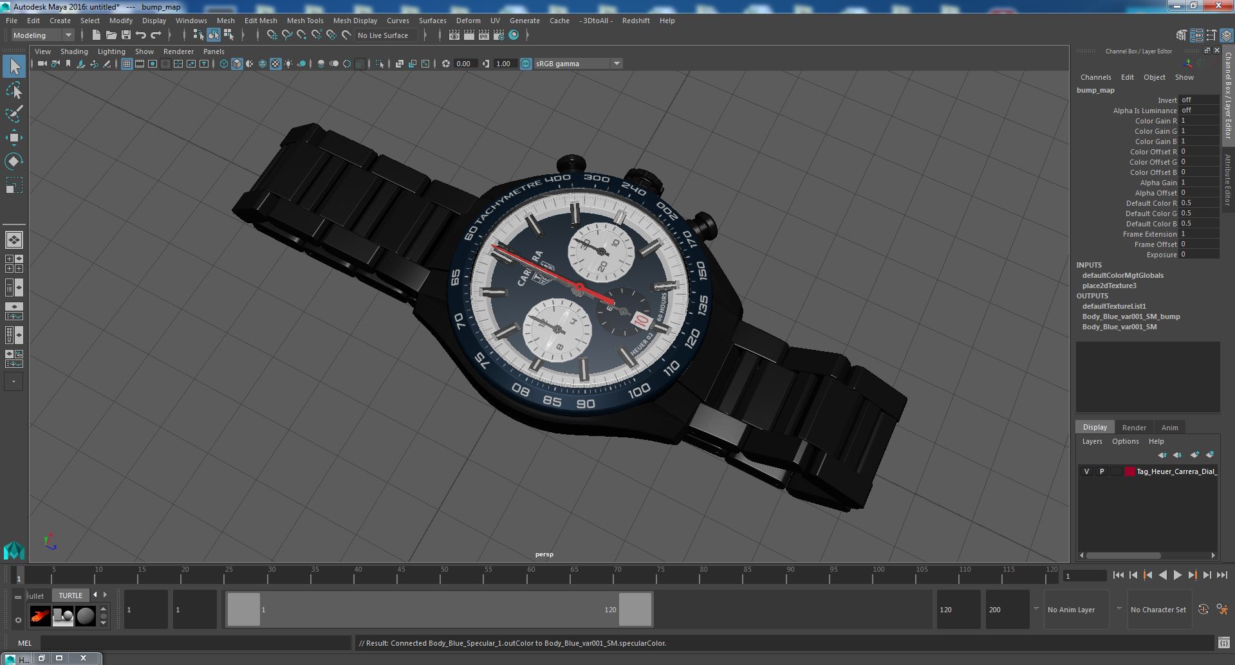
Task: Render the current frame icon
Action: (469, 35)
